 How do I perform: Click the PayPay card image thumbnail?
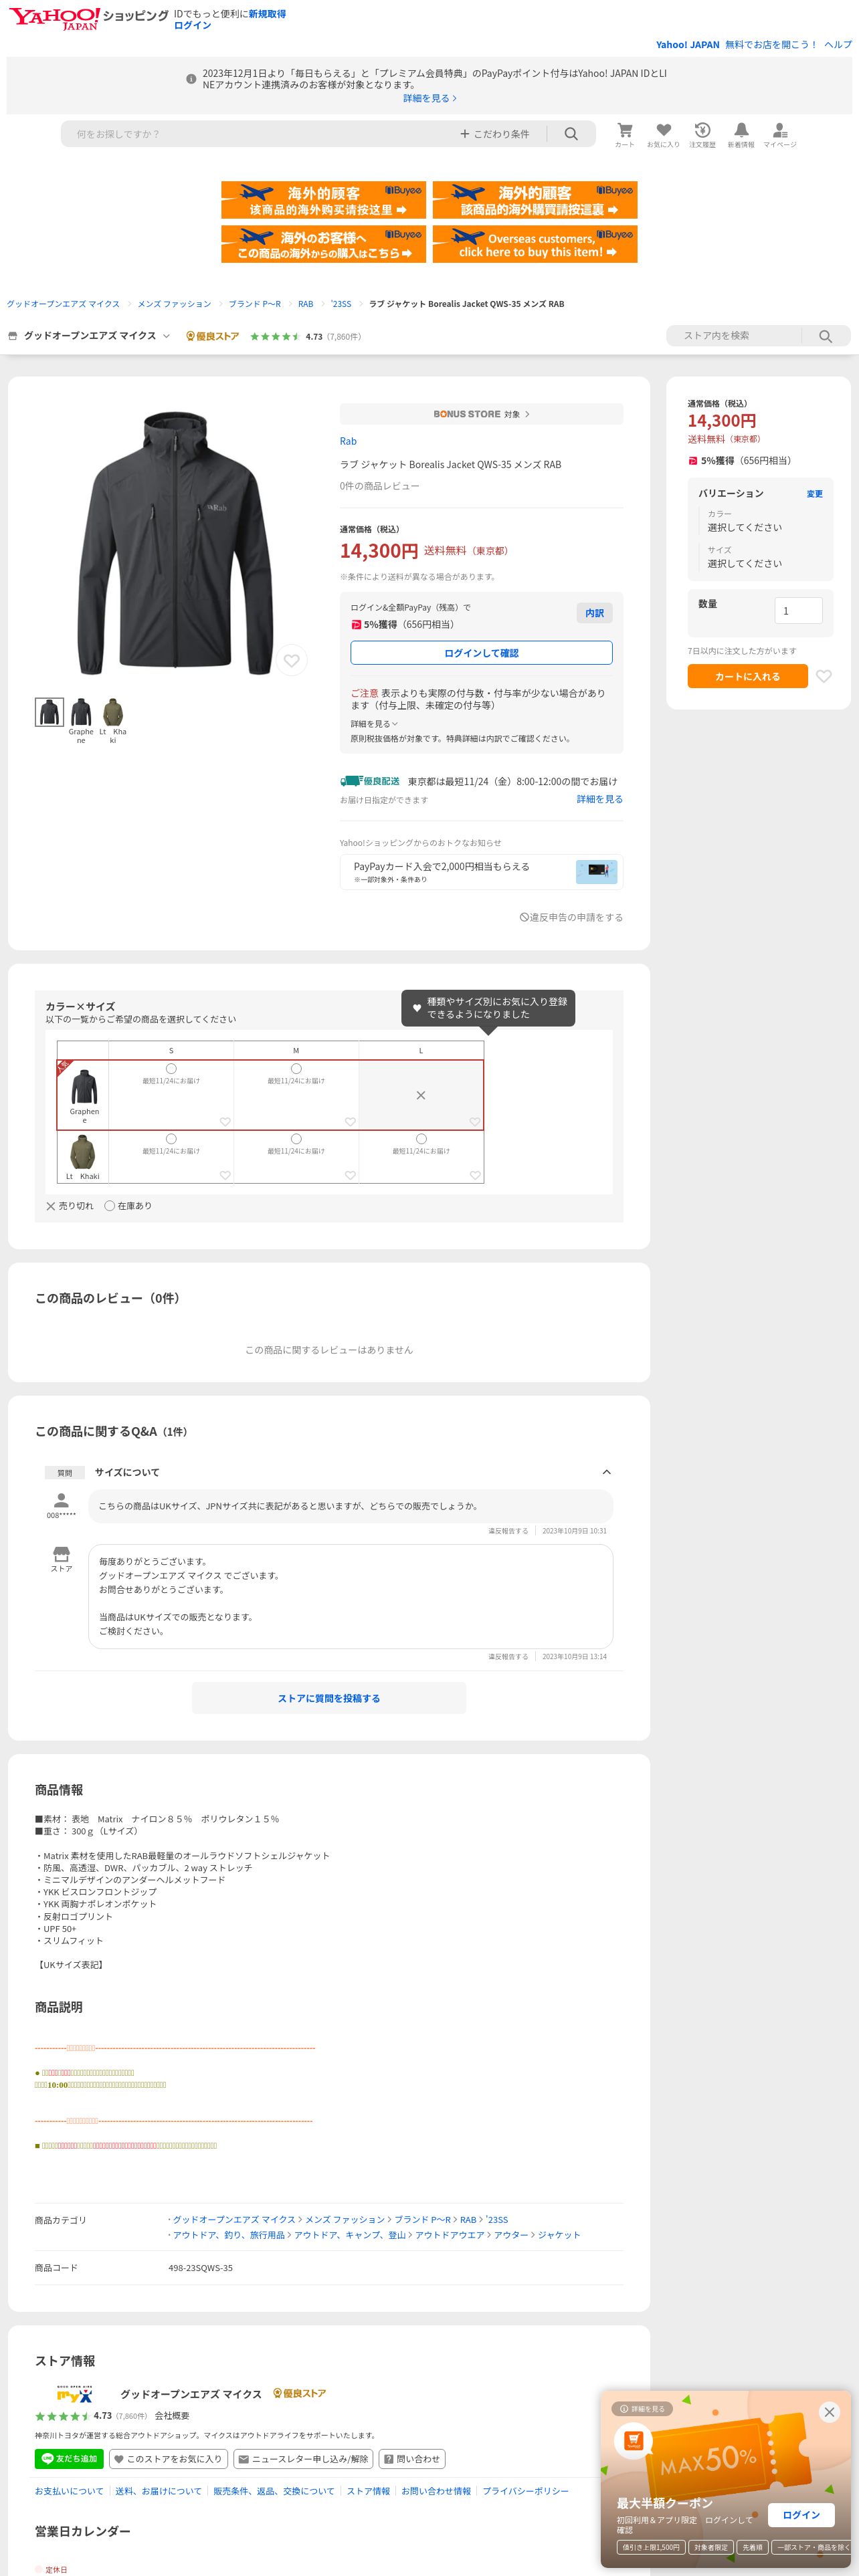point(596,871)
